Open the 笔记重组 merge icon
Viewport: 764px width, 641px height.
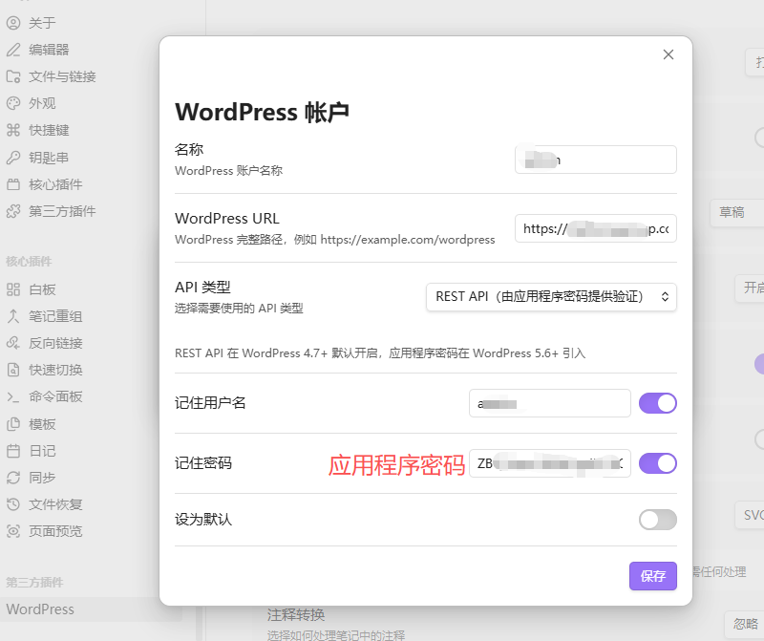(x=13, y=316)
